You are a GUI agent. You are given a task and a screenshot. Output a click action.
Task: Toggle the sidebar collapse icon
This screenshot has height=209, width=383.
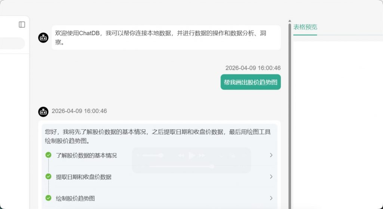pyautogui.click(x=22, y=24)
